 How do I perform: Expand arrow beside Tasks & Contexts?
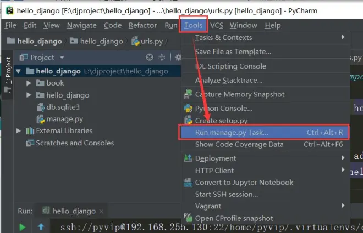[343, 37]
